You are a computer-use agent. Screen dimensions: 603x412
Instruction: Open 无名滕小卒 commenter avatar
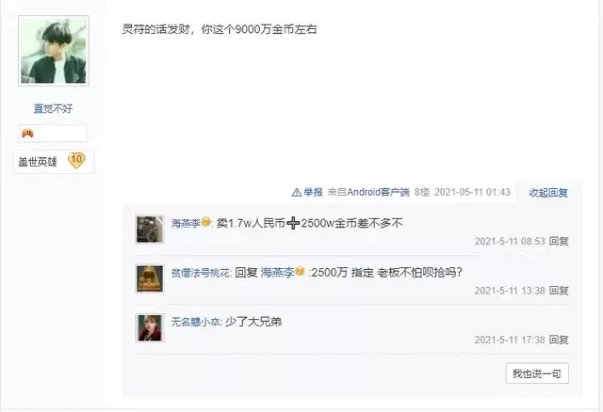pos(150,327)
